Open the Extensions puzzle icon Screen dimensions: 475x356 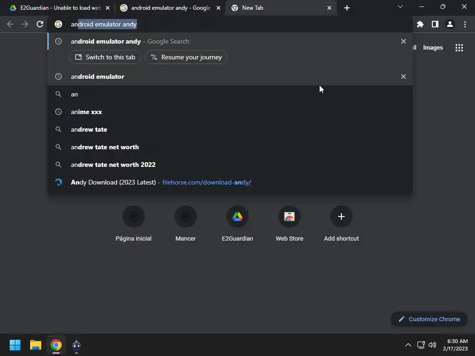pos(420,24)
